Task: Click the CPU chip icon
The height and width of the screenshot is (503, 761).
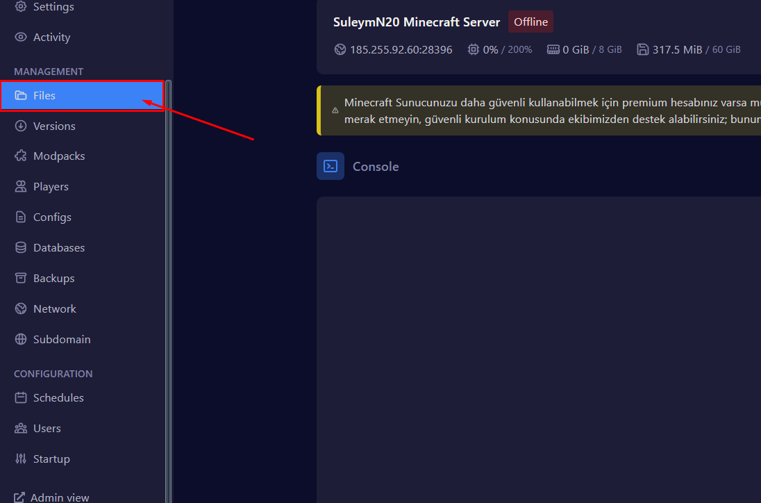Action: click(x=474, y=49)
